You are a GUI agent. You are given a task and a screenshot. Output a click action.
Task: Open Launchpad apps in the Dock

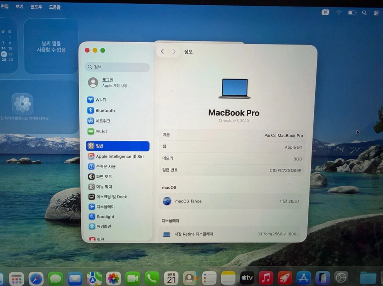(16, 279)
